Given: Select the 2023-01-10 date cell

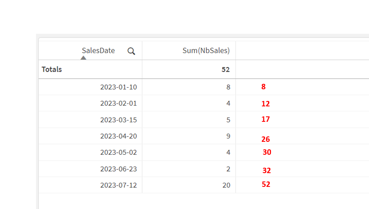Looking at the screenshot, I should (119, 87).
